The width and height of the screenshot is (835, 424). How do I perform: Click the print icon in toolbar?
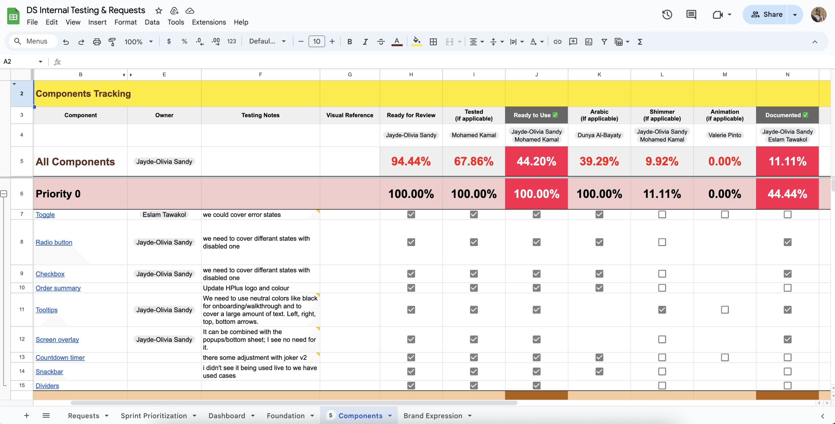pyautogui.click(x=97, y=42)
